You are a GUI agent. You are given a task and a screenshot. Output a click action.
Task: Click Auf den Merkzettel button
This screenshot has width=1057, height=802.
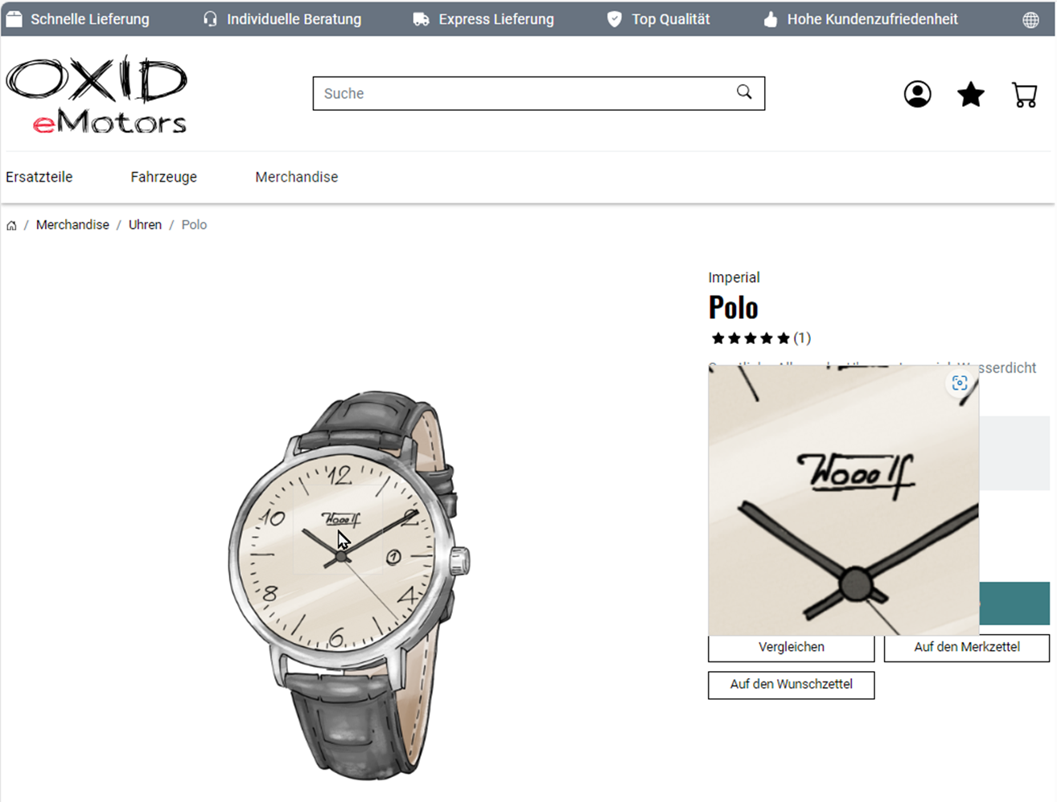(967, 648)
